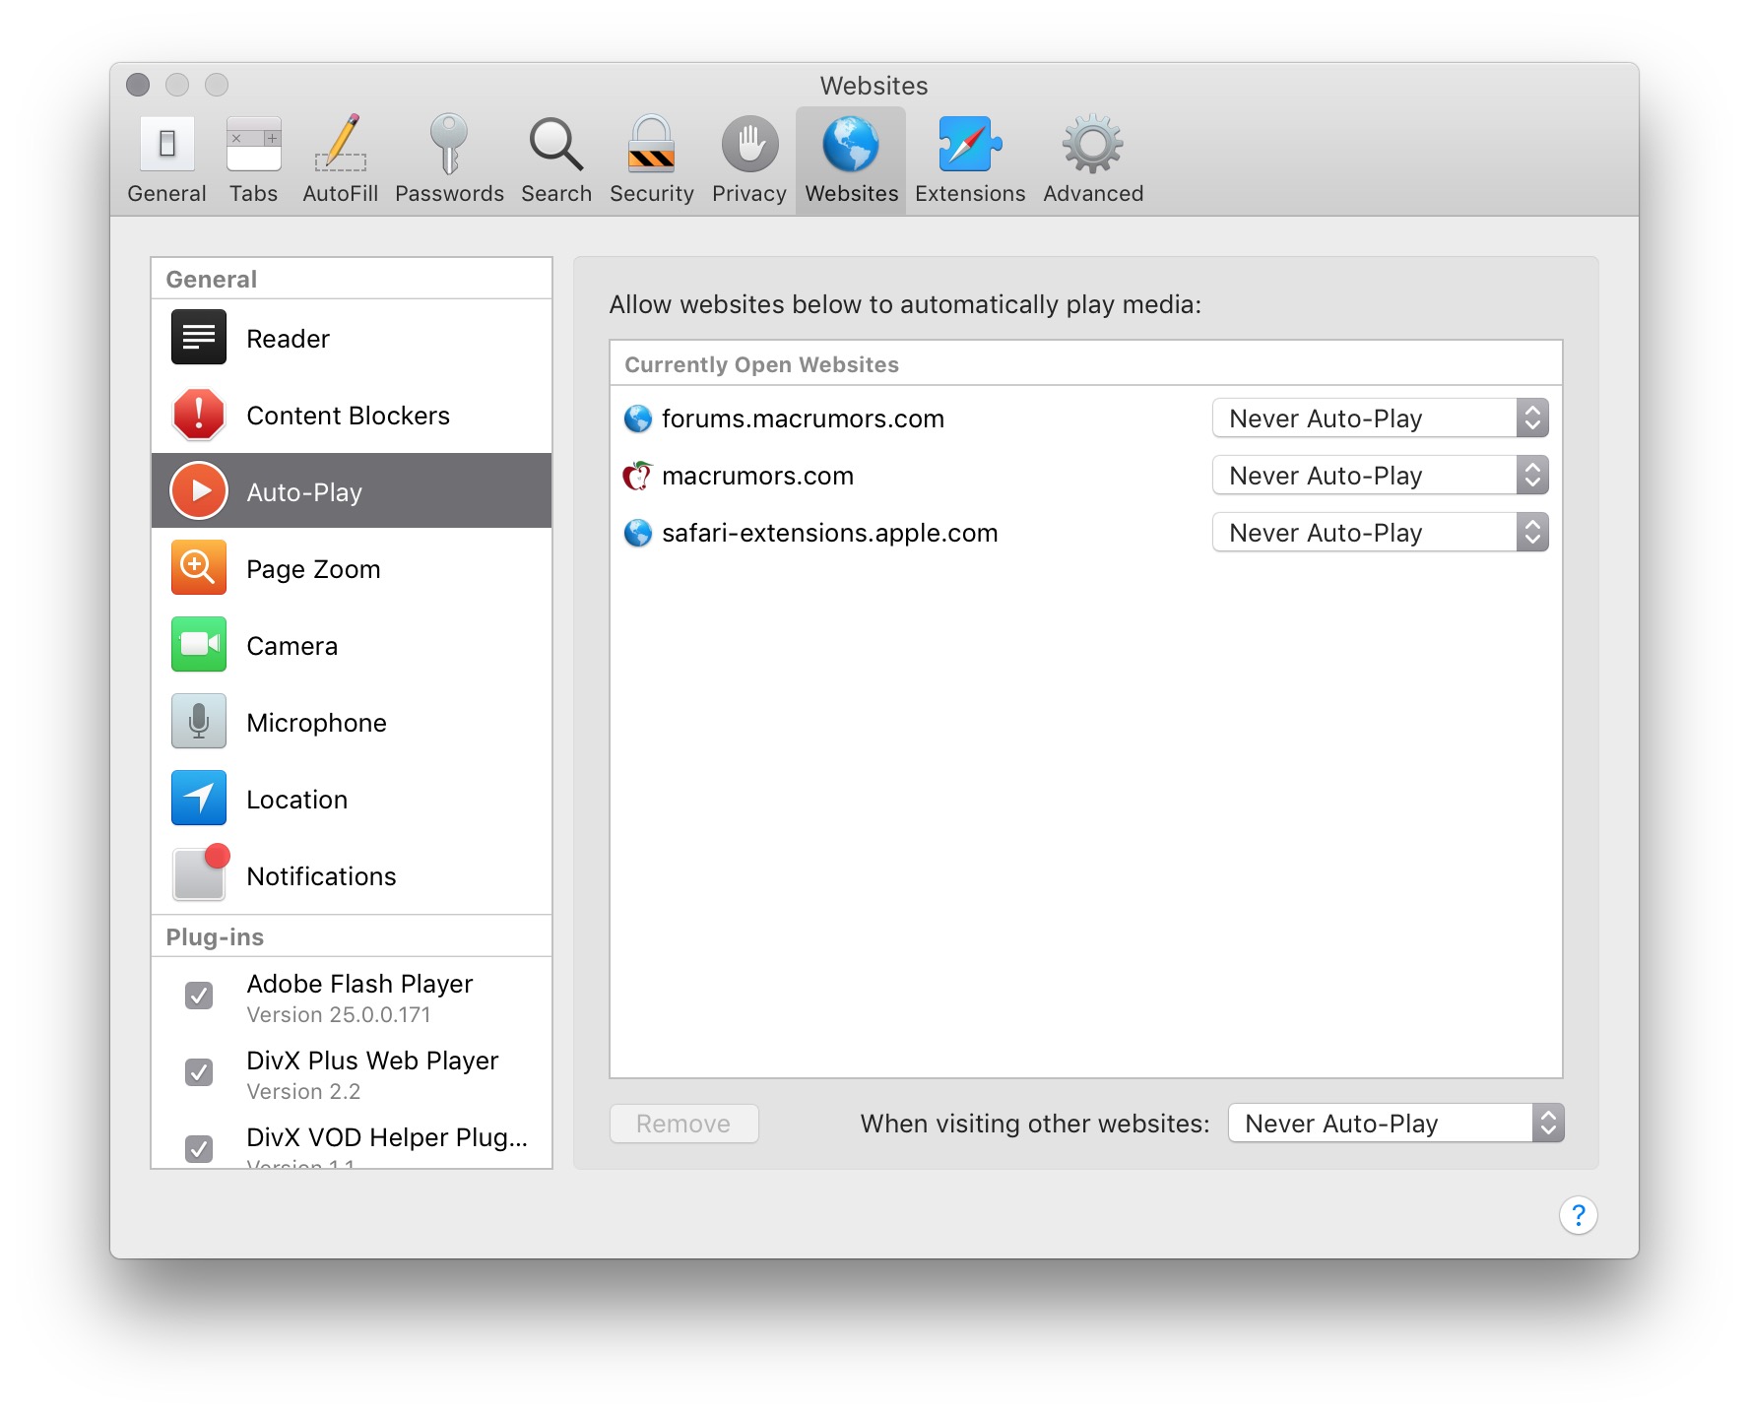Switch to the Privacy tab label
Screen dimensions: 1749x1416
click(749, 194)
